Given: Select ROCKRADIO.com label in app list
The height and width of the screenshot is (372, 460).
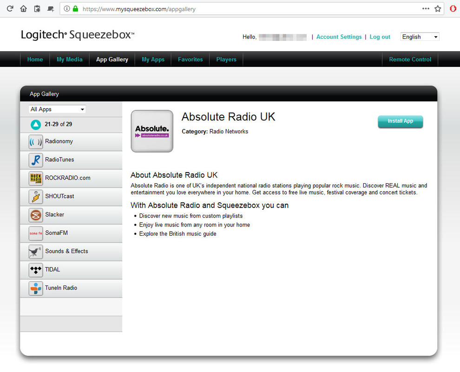Looking at the screenshot, I should pyautogui.click(x=68, y=178).
